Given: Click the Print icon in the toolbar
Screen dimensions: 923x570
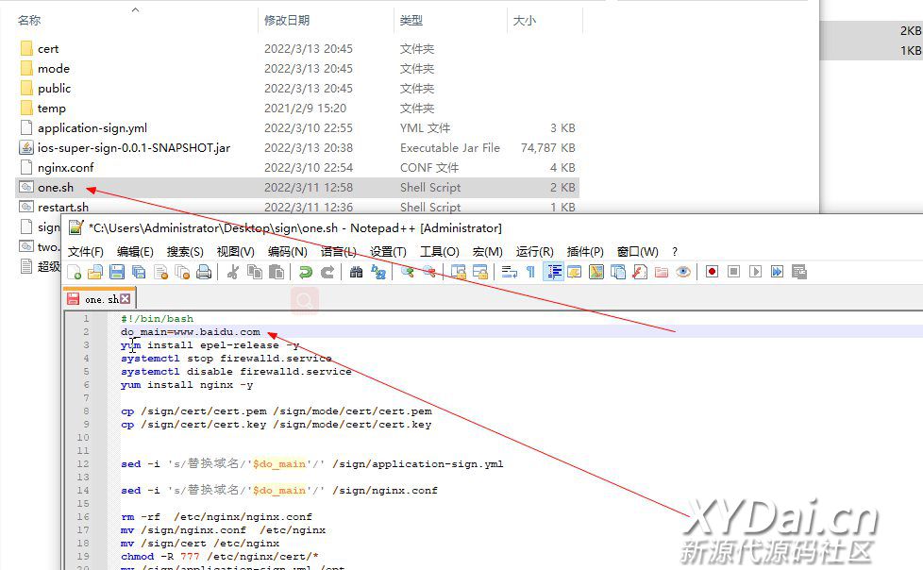Looking at the screenshot, I should [204, 272].
